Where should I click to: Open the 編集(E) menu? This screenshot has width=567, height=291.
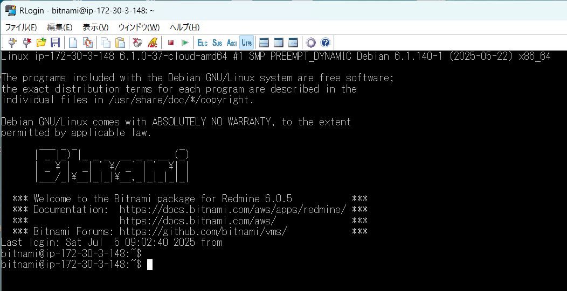[60, 27]
